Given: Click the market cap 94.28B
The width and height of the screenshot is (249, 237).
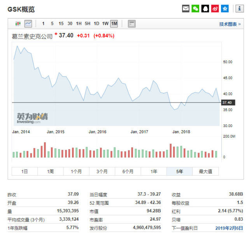Looking at the screenshot, I should coord(154,211).
